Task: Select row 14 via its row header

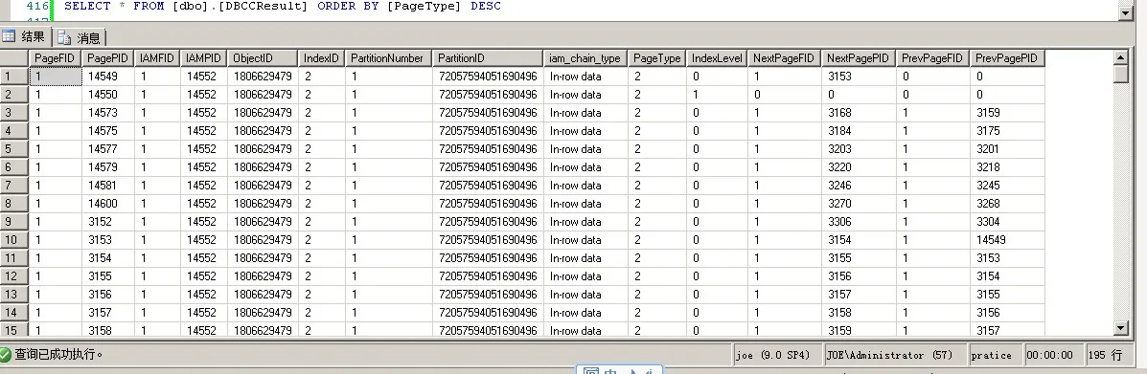Action: (x=14, y=313)
